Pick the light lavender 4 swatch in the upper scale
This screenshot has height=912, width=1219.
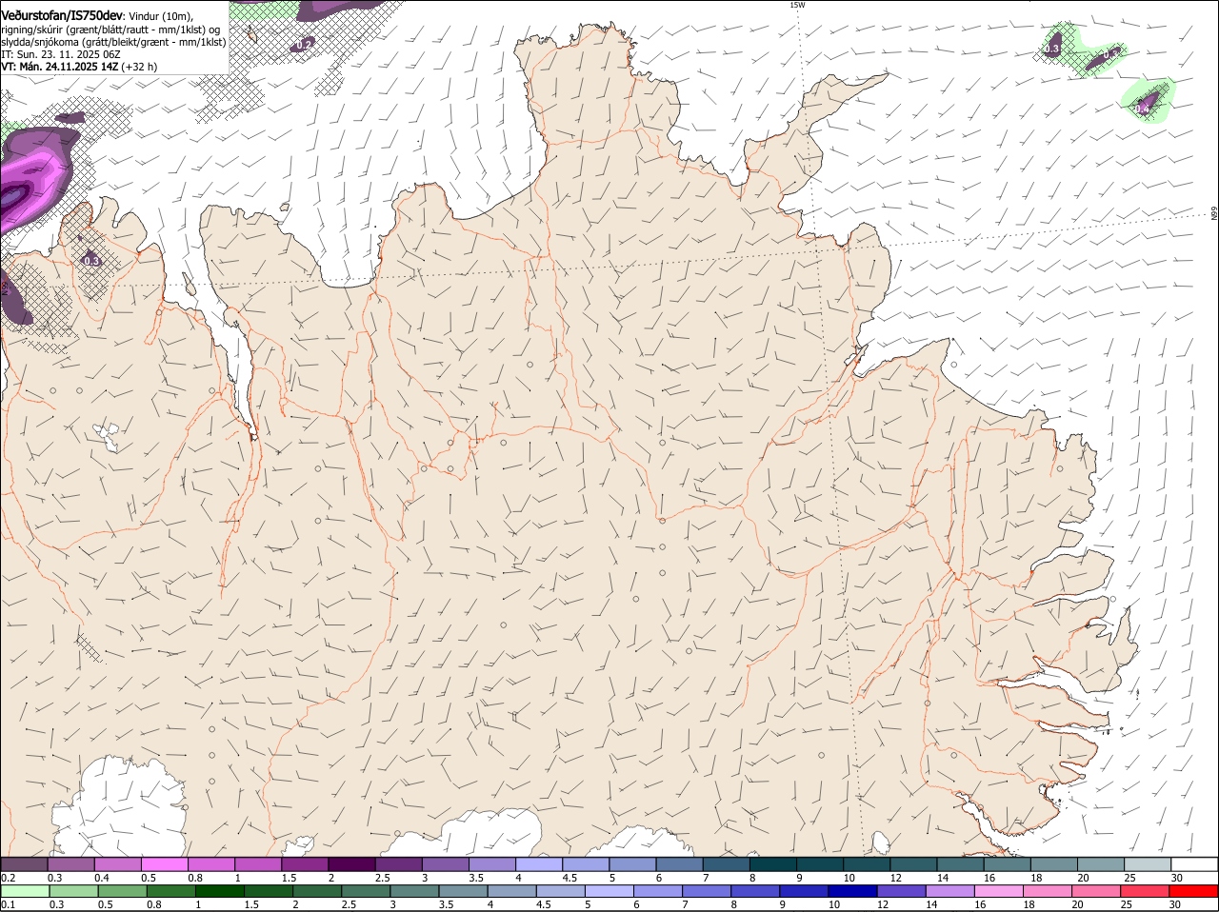pos(540,863)
